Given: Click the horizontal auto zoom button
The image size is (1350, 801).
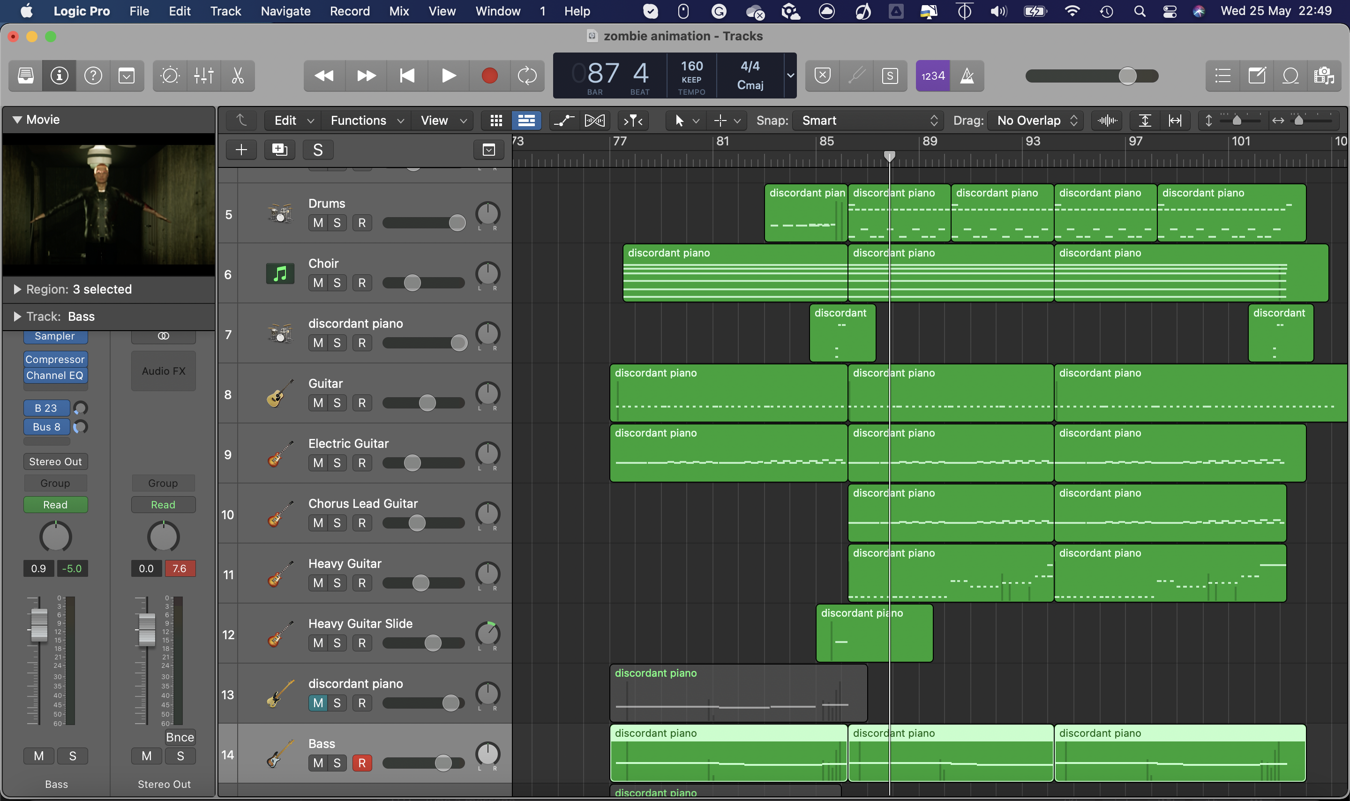Looking at the screenshot, I should (1175, 121).
